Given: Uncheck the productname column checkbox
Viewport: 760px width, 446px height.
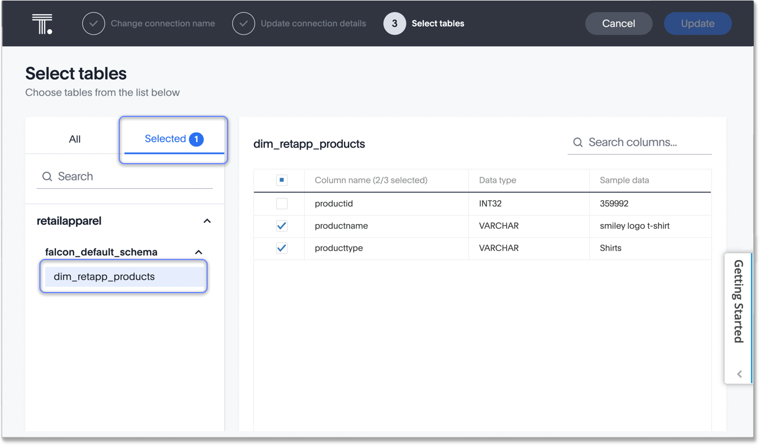Looking at the screenshot, I should click(x=282, y=226).
